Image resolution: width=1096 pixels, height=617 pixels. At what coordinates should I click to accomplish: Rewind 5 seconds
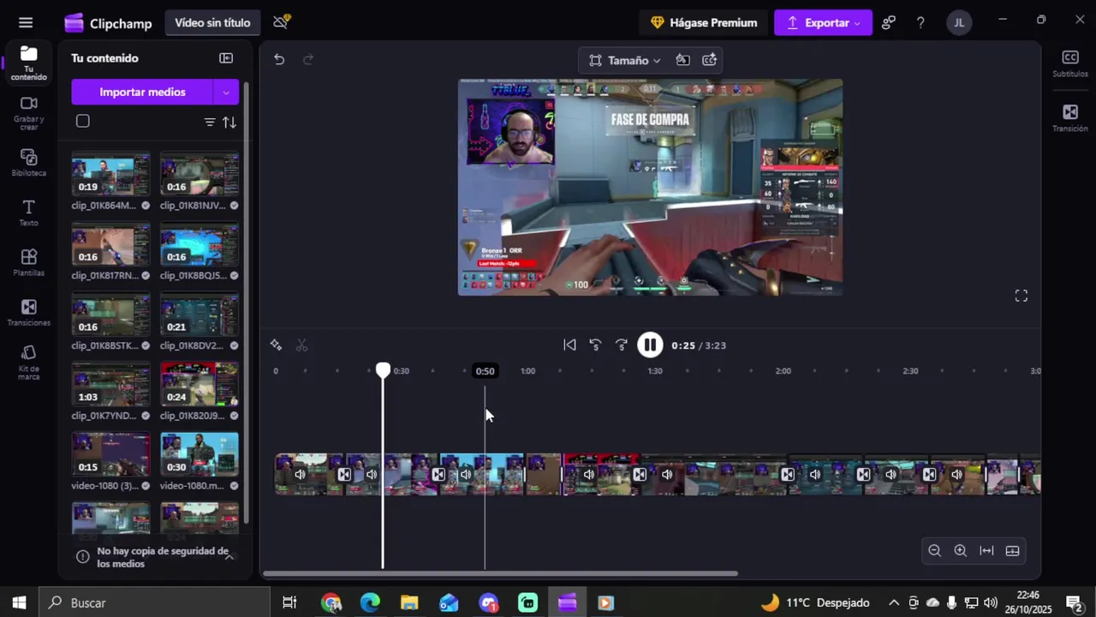595,345
